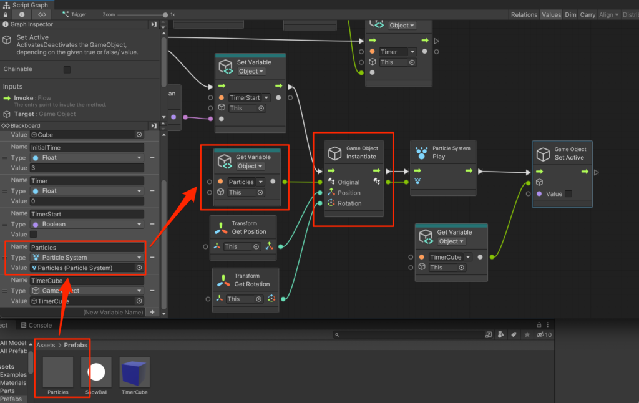Screen dimensions: 639x403
Task: Switch to the Console tab
Action: click(x=36, y=324)
